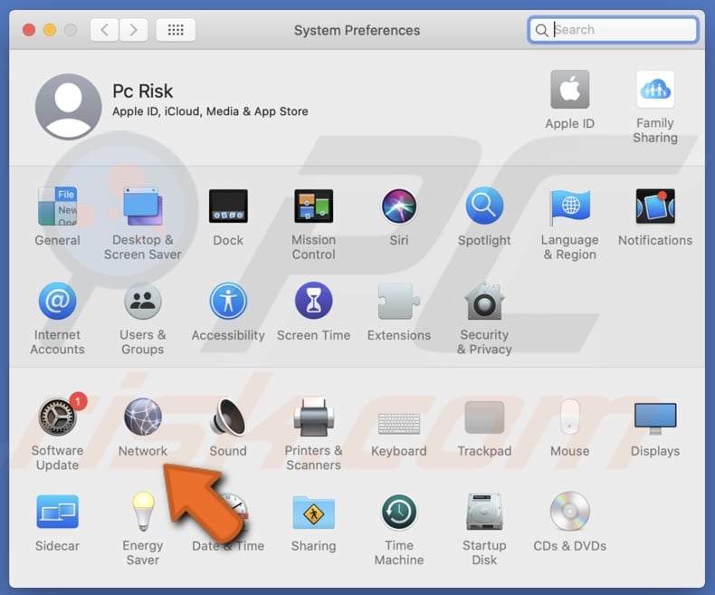This screenshot has height=595, width=715.
Task: Click the show all grid button
Action: (176, 30)
